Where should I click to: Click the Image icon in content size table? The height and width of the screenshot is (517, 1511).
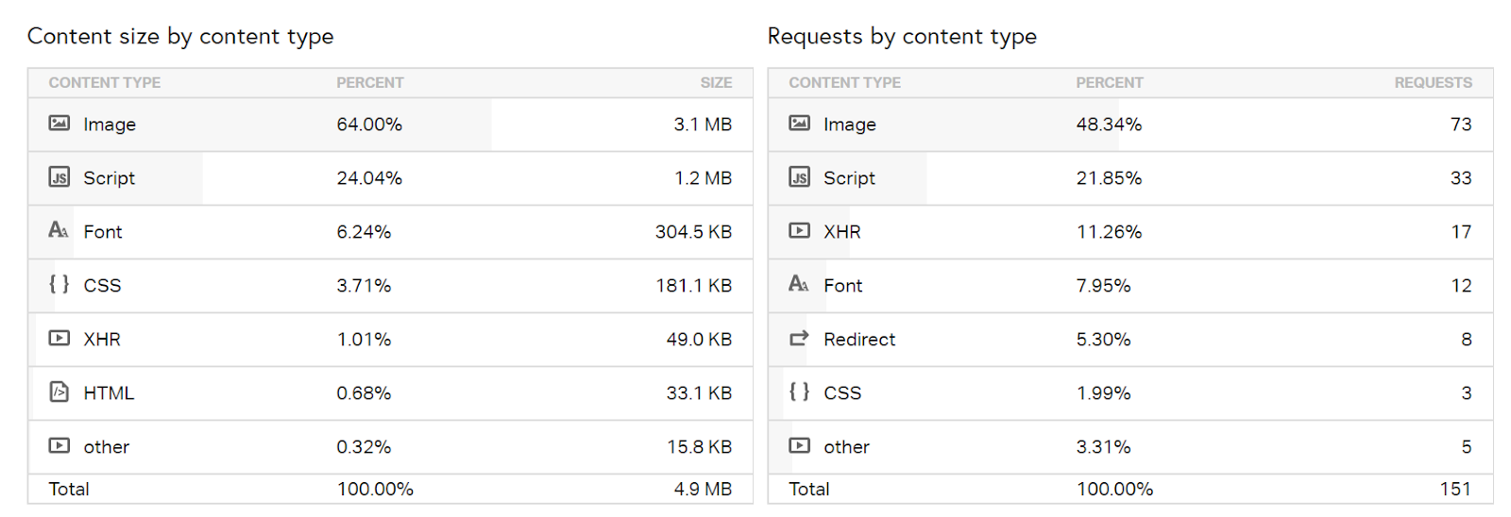pos(59,124)
